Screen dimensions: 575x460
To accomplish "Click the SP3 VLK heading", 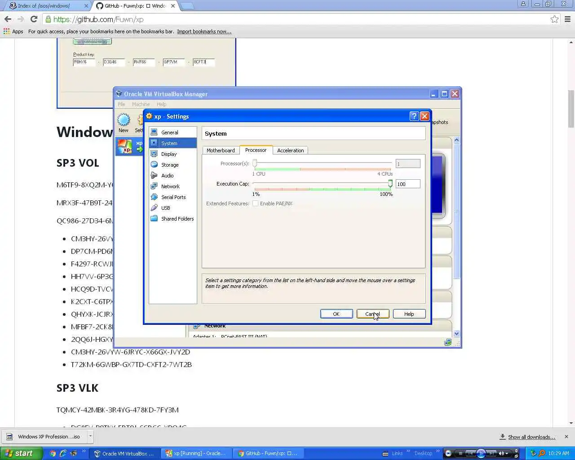I will click(77, 388).
